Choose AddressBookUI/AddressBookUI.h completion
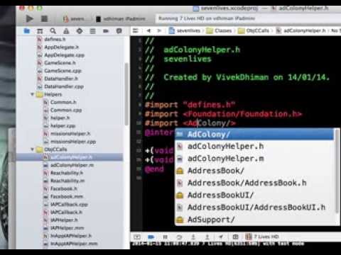The height and width of the screenshot is (255, 341). click(254, 208)
